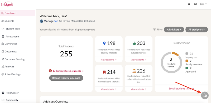Click the Advisors Overview heading

pos(56,101)
